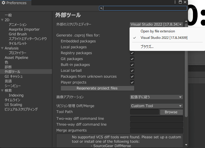Switch to the Preferences tab

16,3
